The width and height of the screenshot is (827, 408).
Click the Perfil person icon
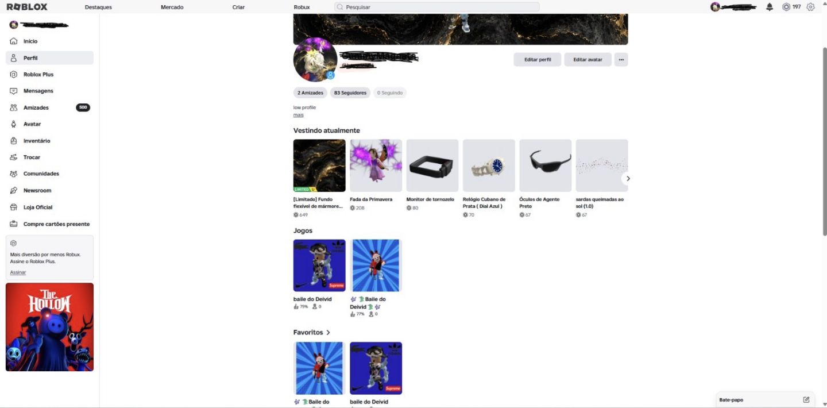coord(14,58)
